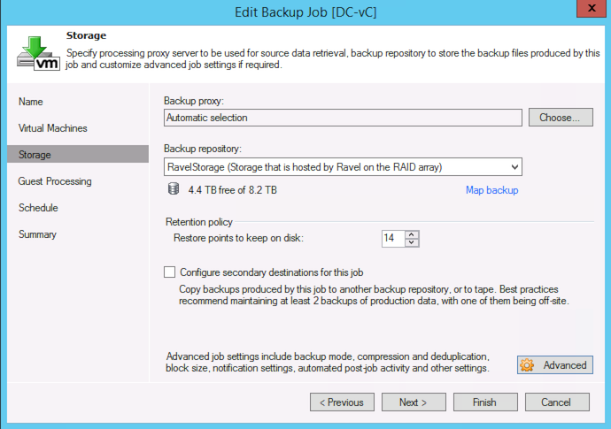
Task: Open the Schedule step
Action: 38,208
